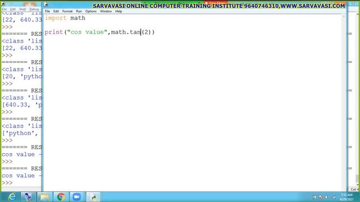Open the File menu in the shell window
The image size is (360, 202).
tap(4, 9)
